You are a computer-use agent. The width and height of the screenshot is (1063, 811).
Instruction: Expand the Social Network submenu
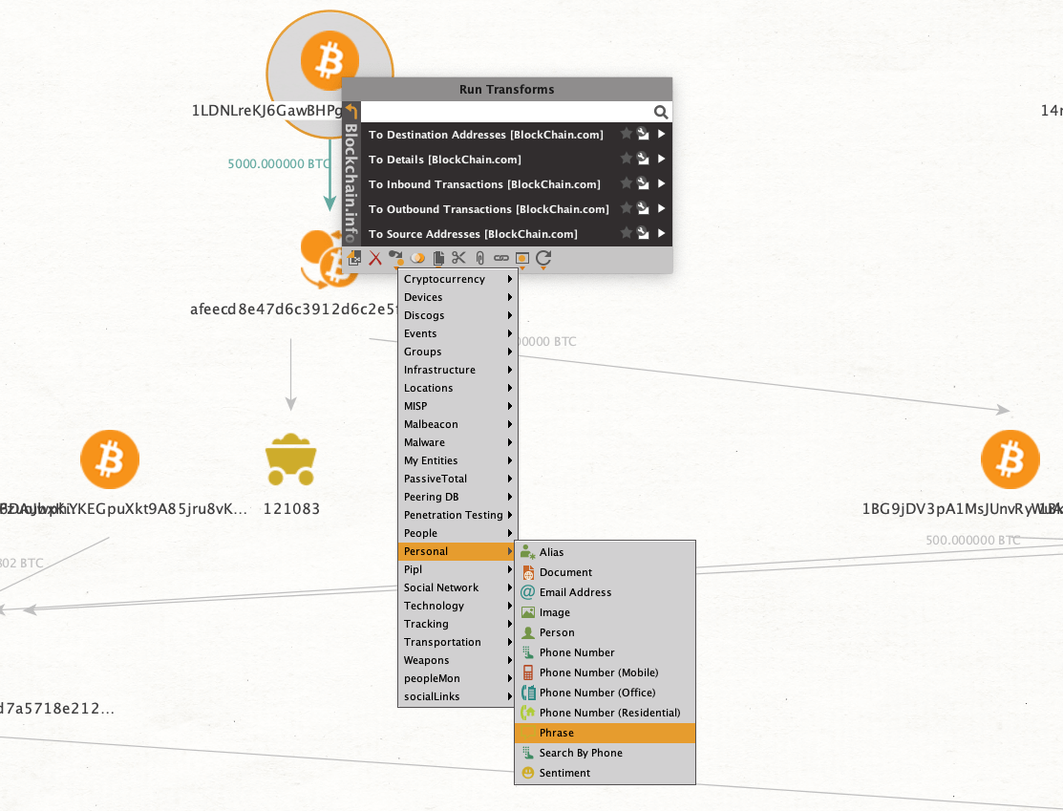click(457, 587)
